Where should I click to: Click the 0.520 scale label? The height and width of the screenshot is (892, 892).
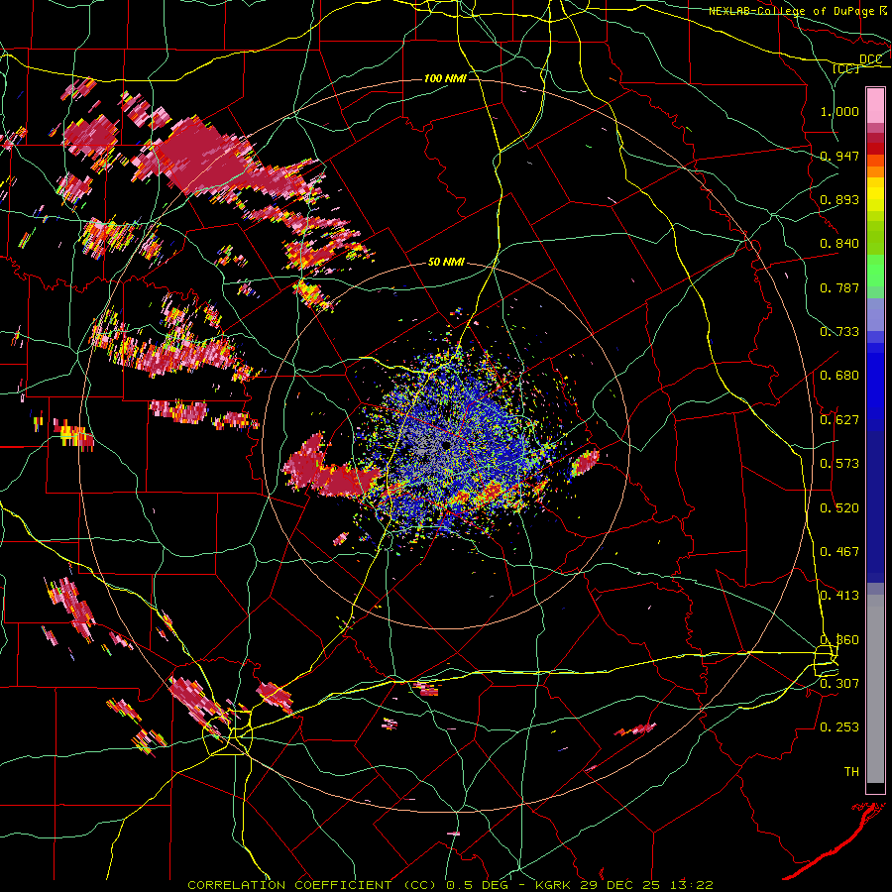tap(839, 508)
